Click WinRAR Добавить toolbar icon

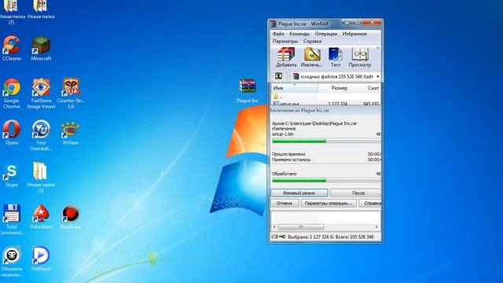pos(286,57)
